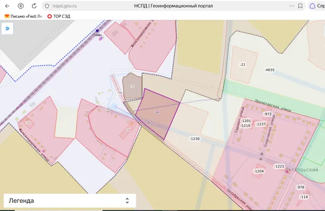This screenshot has height=211, width=325.
Task: Open the Alice assistant icon
Action: click(312, 6)
